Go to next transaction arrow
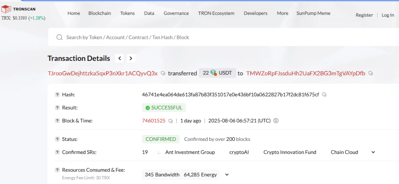The width and height of the screenshot is (399, 184). click(x=131, y=58)
